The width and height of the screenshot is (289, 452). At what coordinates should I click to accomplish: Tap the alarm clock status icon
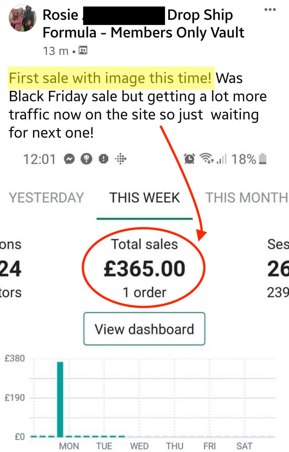click(x=189, y=159)
